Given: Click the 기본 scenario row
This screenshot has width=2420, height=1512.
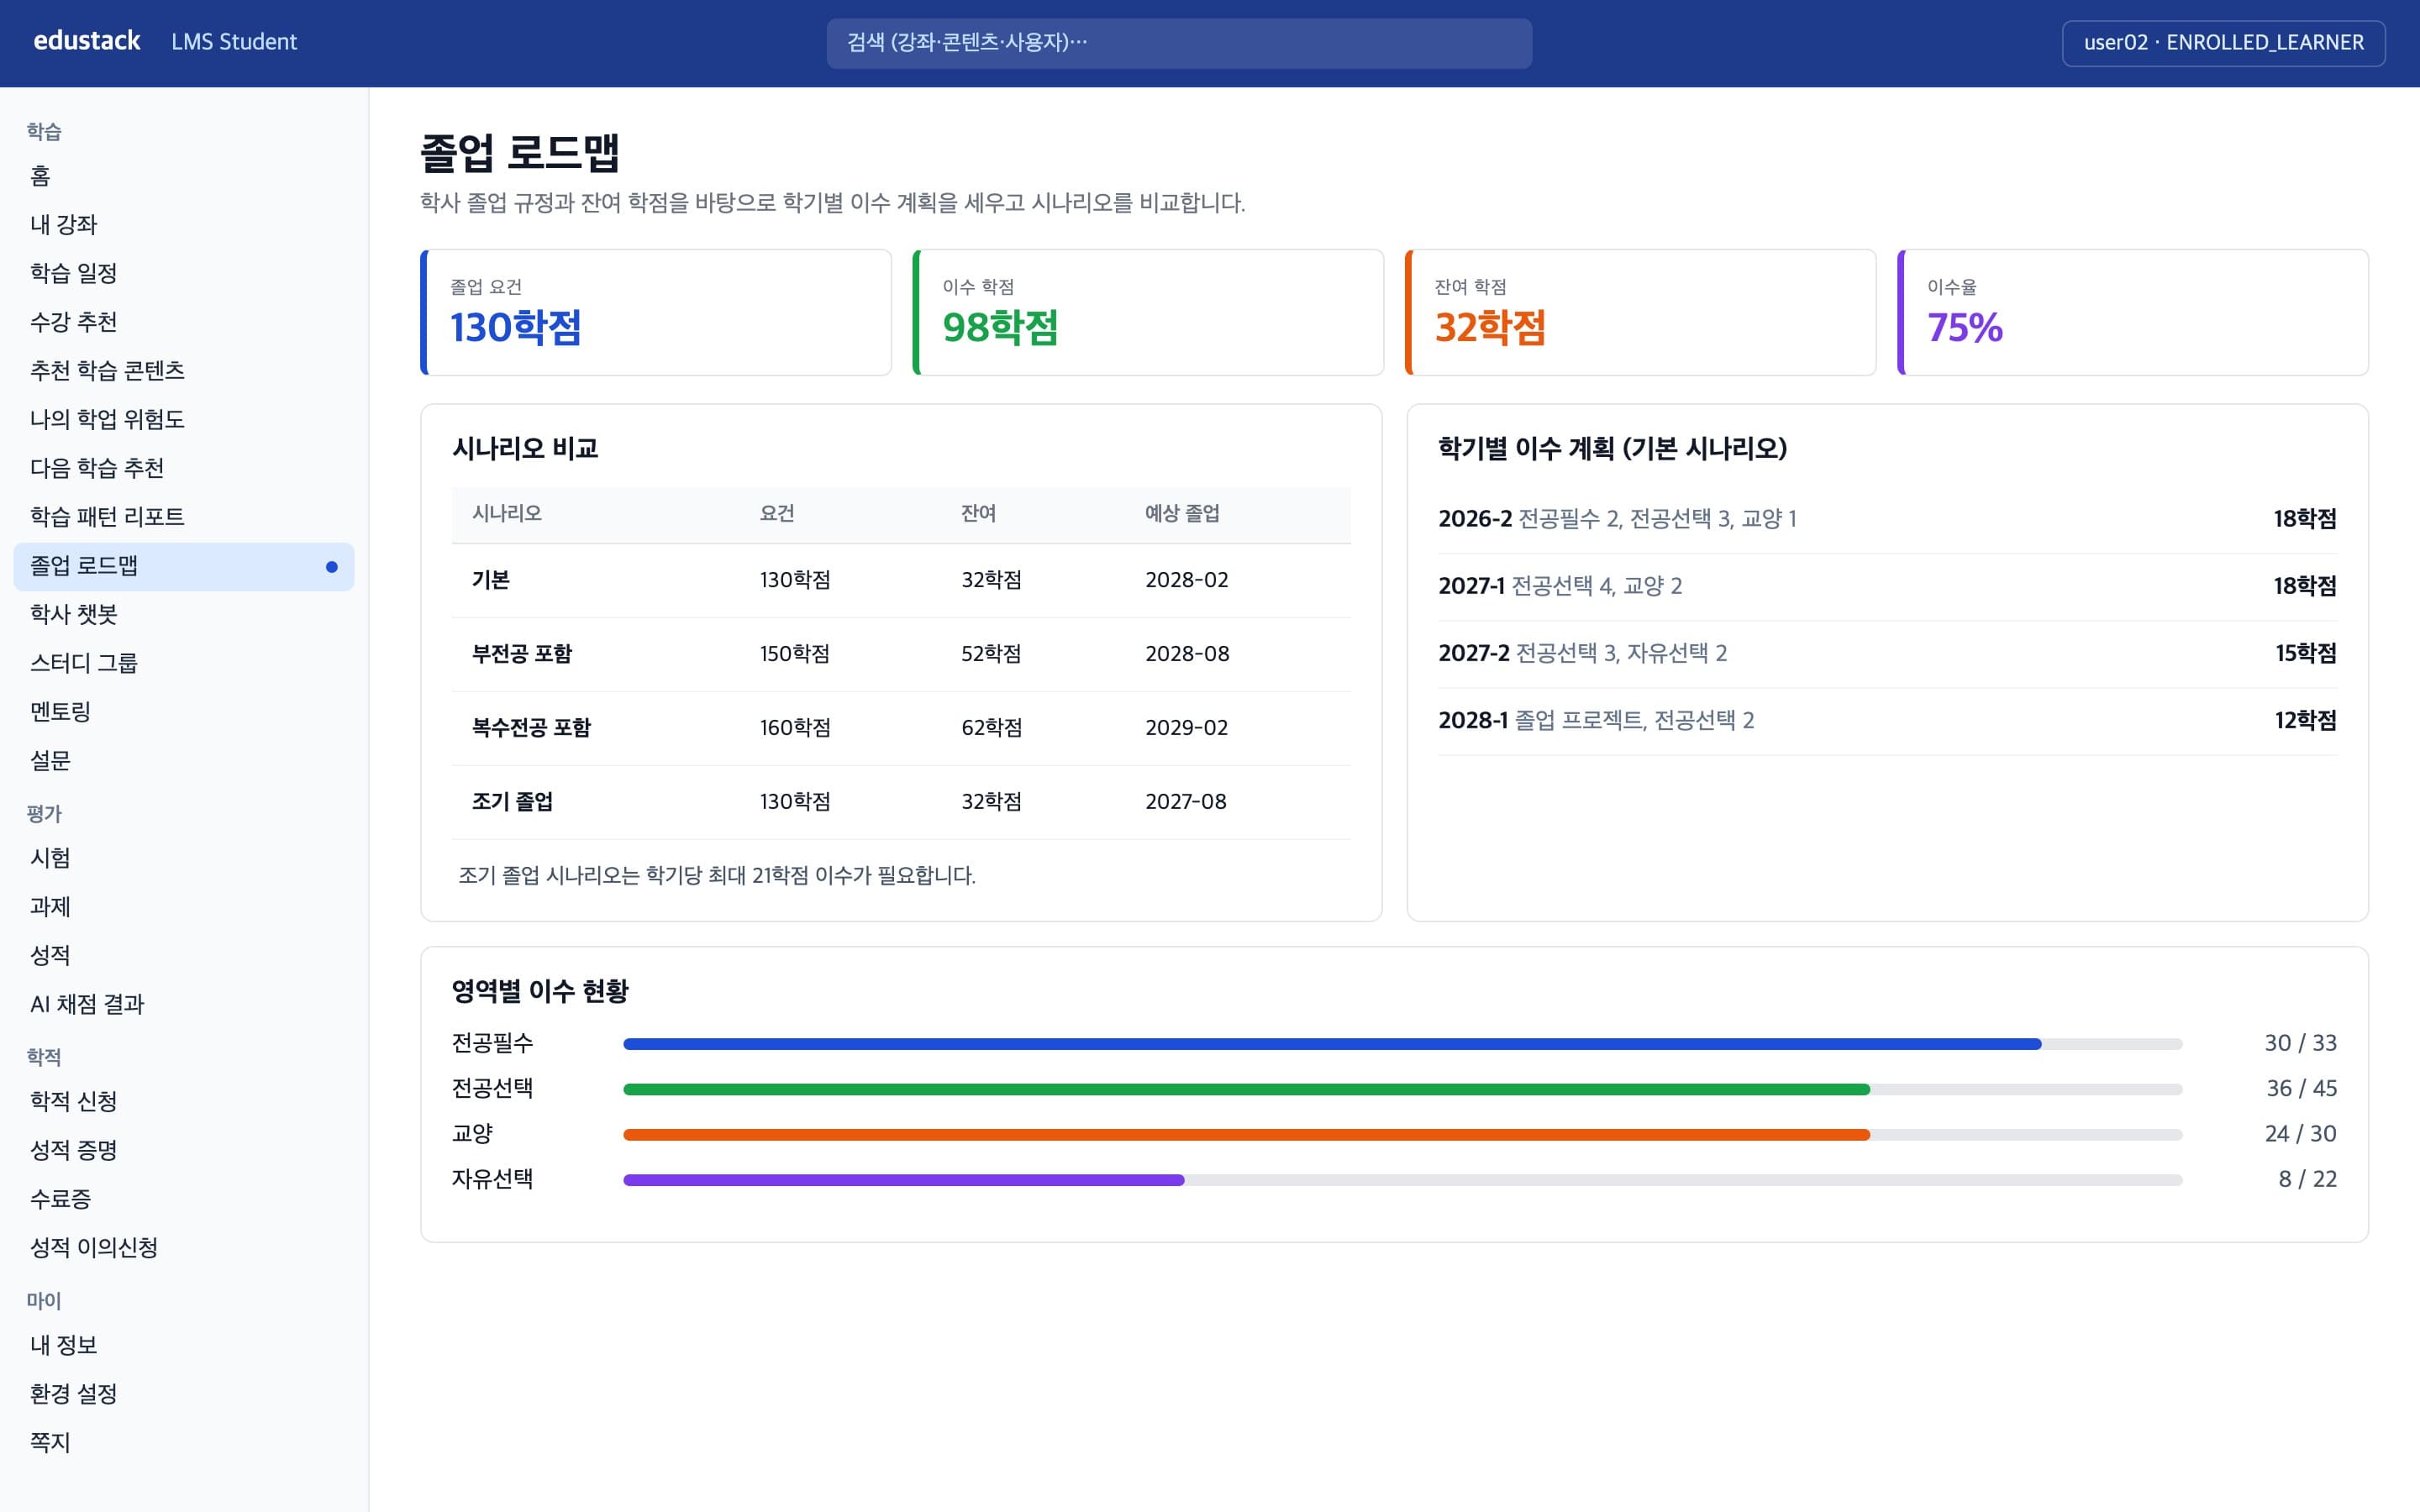Looking at the screenshot, I should tap(901, 580).
